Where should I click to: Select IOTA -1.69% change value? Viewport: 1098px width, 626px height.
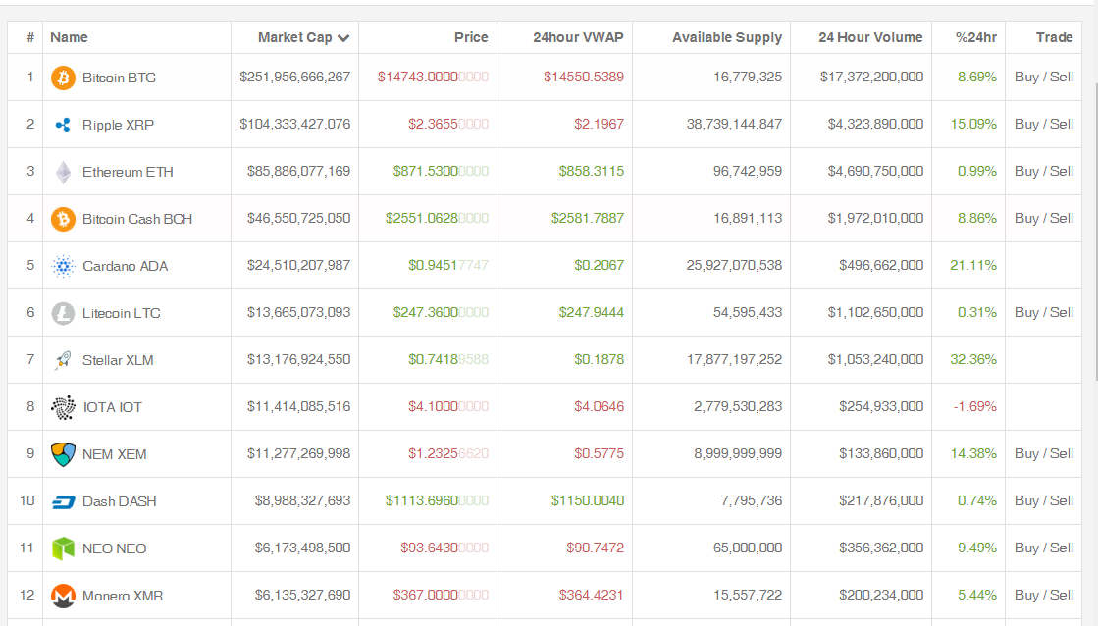pyautogui.click(x=974, y=407)
